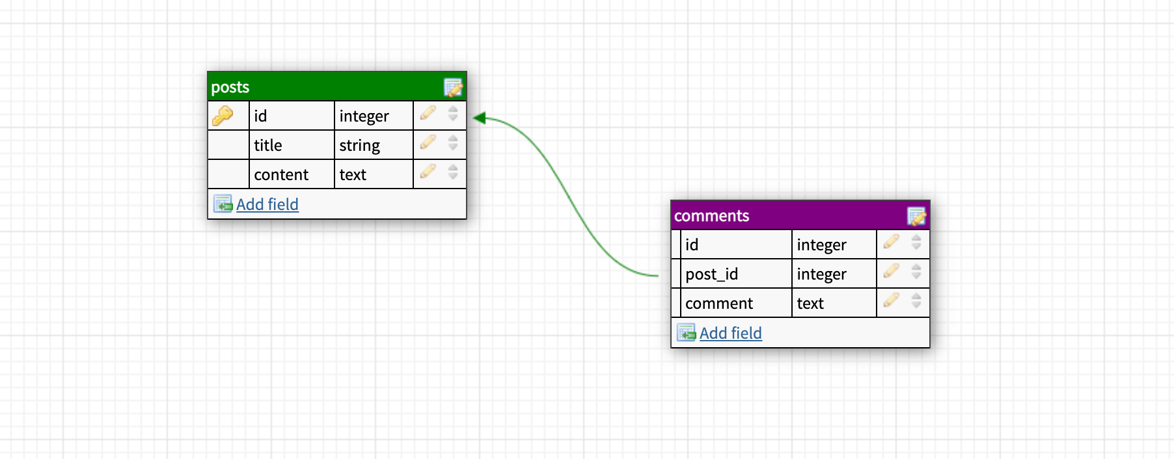The height and width of the screenshot is (459, 1174).
Task: Select the post_id field name cell
Action: tap(736, 274)
